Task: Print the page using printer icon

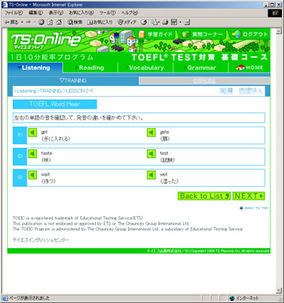Action: point(165,22)
